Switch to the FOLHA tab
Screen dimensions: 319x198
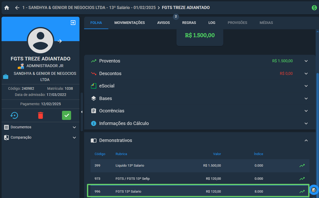click(96, 23)
